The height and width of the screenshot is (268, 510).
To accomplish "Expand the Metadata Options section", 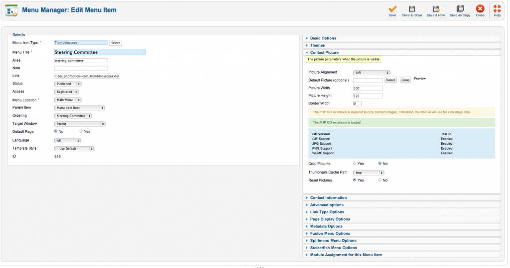I will (x=326, y=226).
